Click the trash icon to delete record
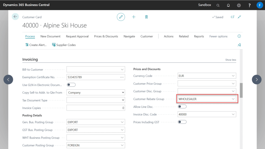The image size is (265, 149). point(146,17)
